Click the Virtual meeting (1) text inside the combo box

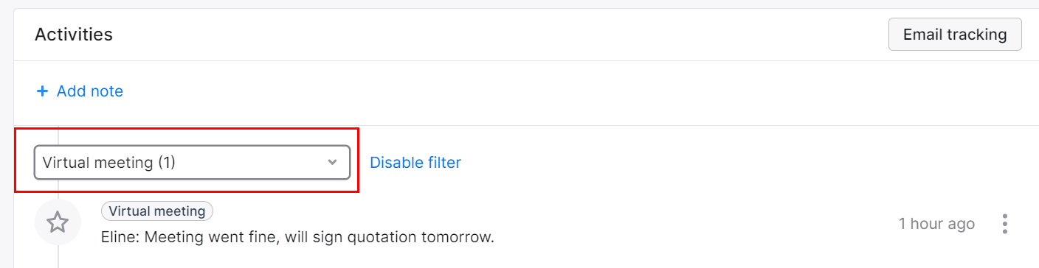click(x=109, y=163)
